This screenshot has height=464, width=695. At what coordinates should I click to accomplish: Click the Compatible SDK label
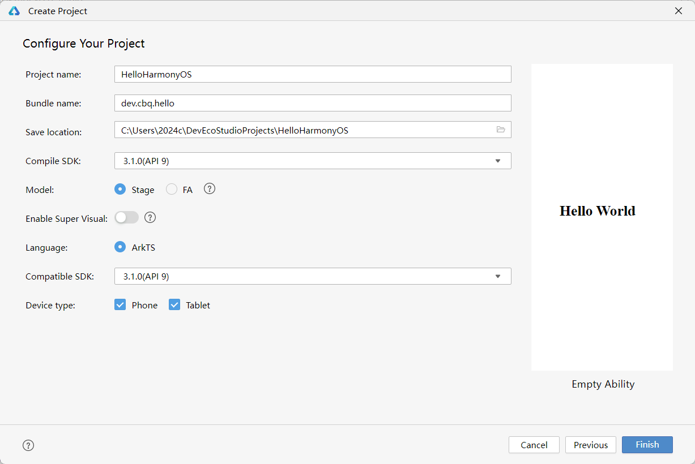(59, 276)
